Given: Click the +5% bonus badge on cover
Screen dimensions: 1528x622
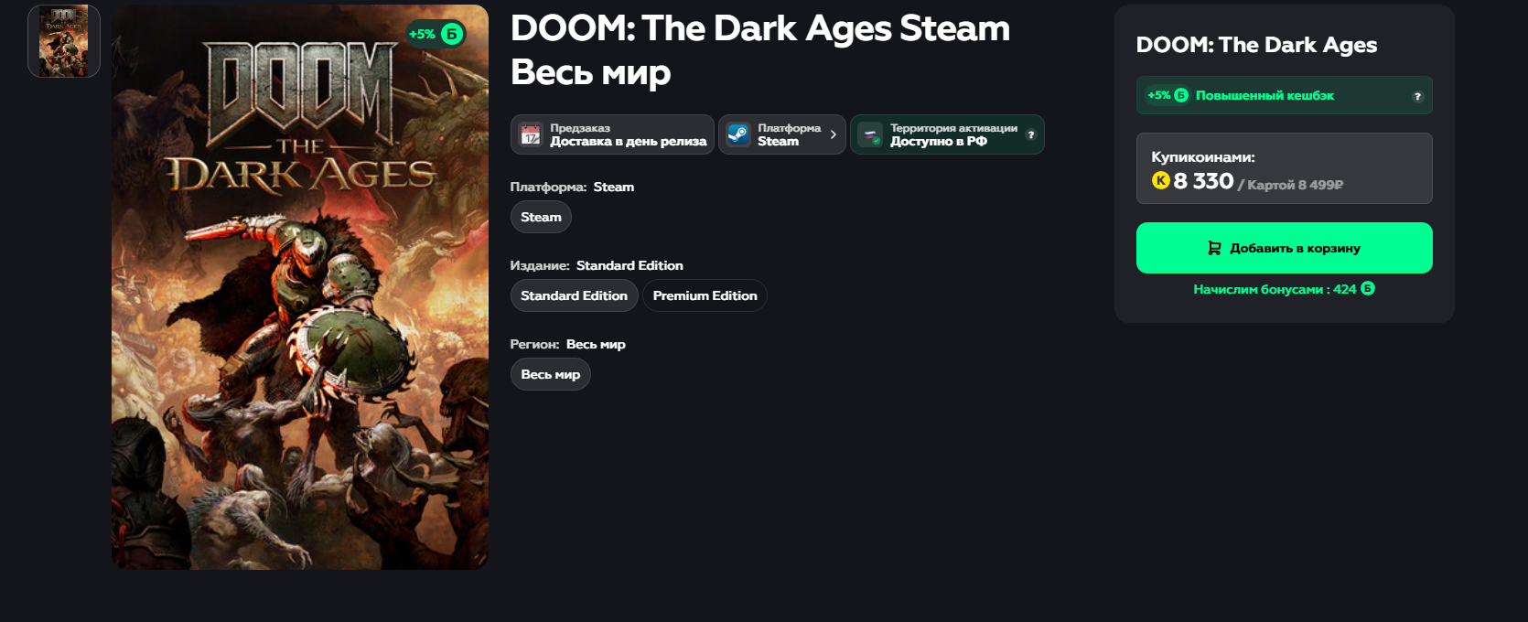Looking at the screenshot, I should [x=436, y=34].
